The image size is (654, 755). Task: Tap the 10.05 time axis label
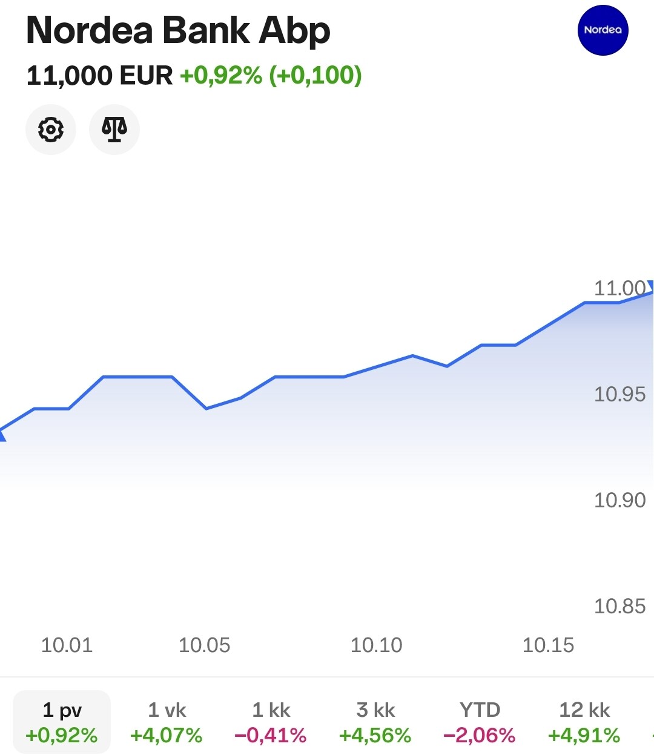click(x=204, y=645)
